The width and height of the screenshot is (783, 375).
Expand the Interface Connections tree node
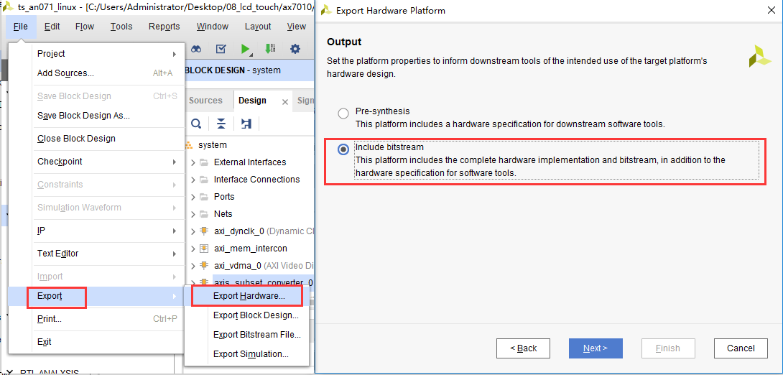coord(193,180)
